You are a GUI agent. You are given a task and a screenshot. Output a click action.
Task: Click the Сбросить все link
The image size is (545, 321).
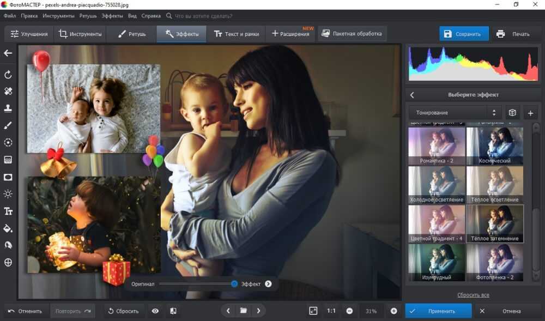[x=473, y=295]
